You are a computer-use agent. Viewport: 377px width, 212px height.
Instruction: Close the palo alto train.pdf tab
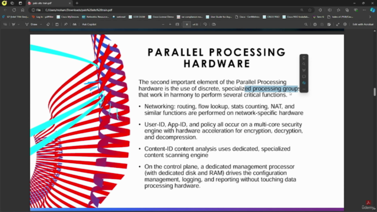pyautogui.click(x=70, y=3)
